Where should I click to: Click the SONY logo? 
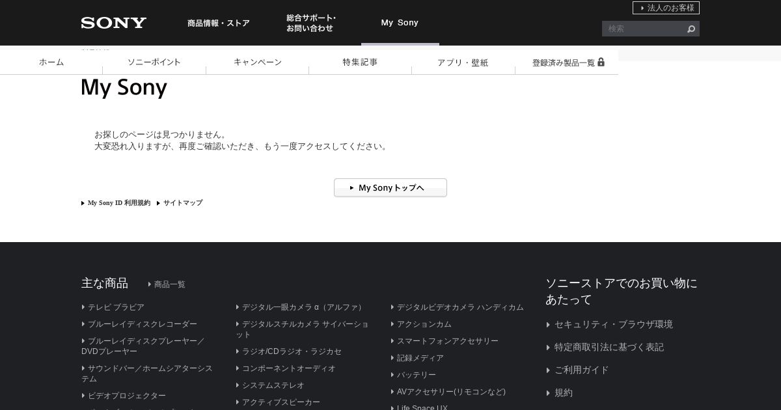click(114, 23)
